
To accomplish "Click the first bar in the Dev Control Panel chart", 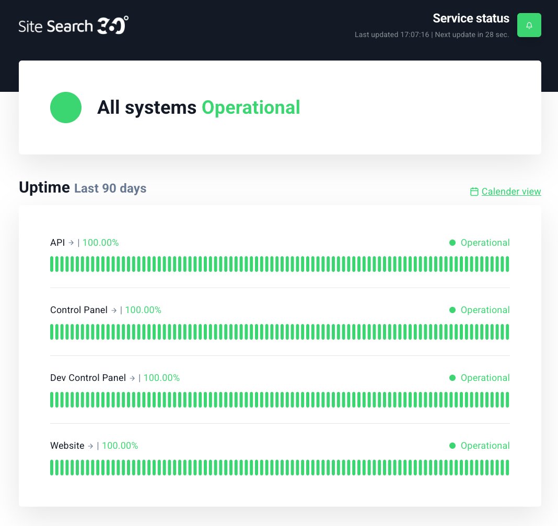I will [x=52, y=400].
